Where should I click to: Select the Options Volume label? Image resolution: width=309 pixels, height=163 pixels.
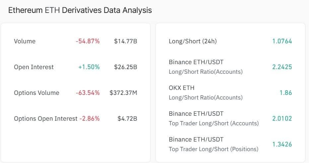(36, 93)
